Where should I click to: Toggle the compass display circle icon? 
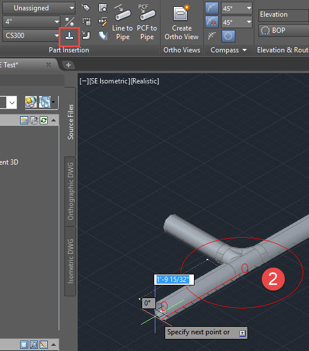(228, 36)
